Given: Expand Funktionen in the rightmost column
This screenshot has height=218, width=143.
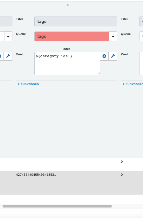Looking at the screenshot, I should pos(133,84).
